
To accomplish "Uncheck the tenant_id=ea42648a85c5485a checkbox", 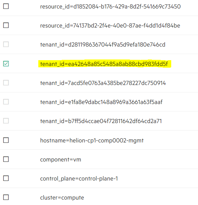I will 6,64.
